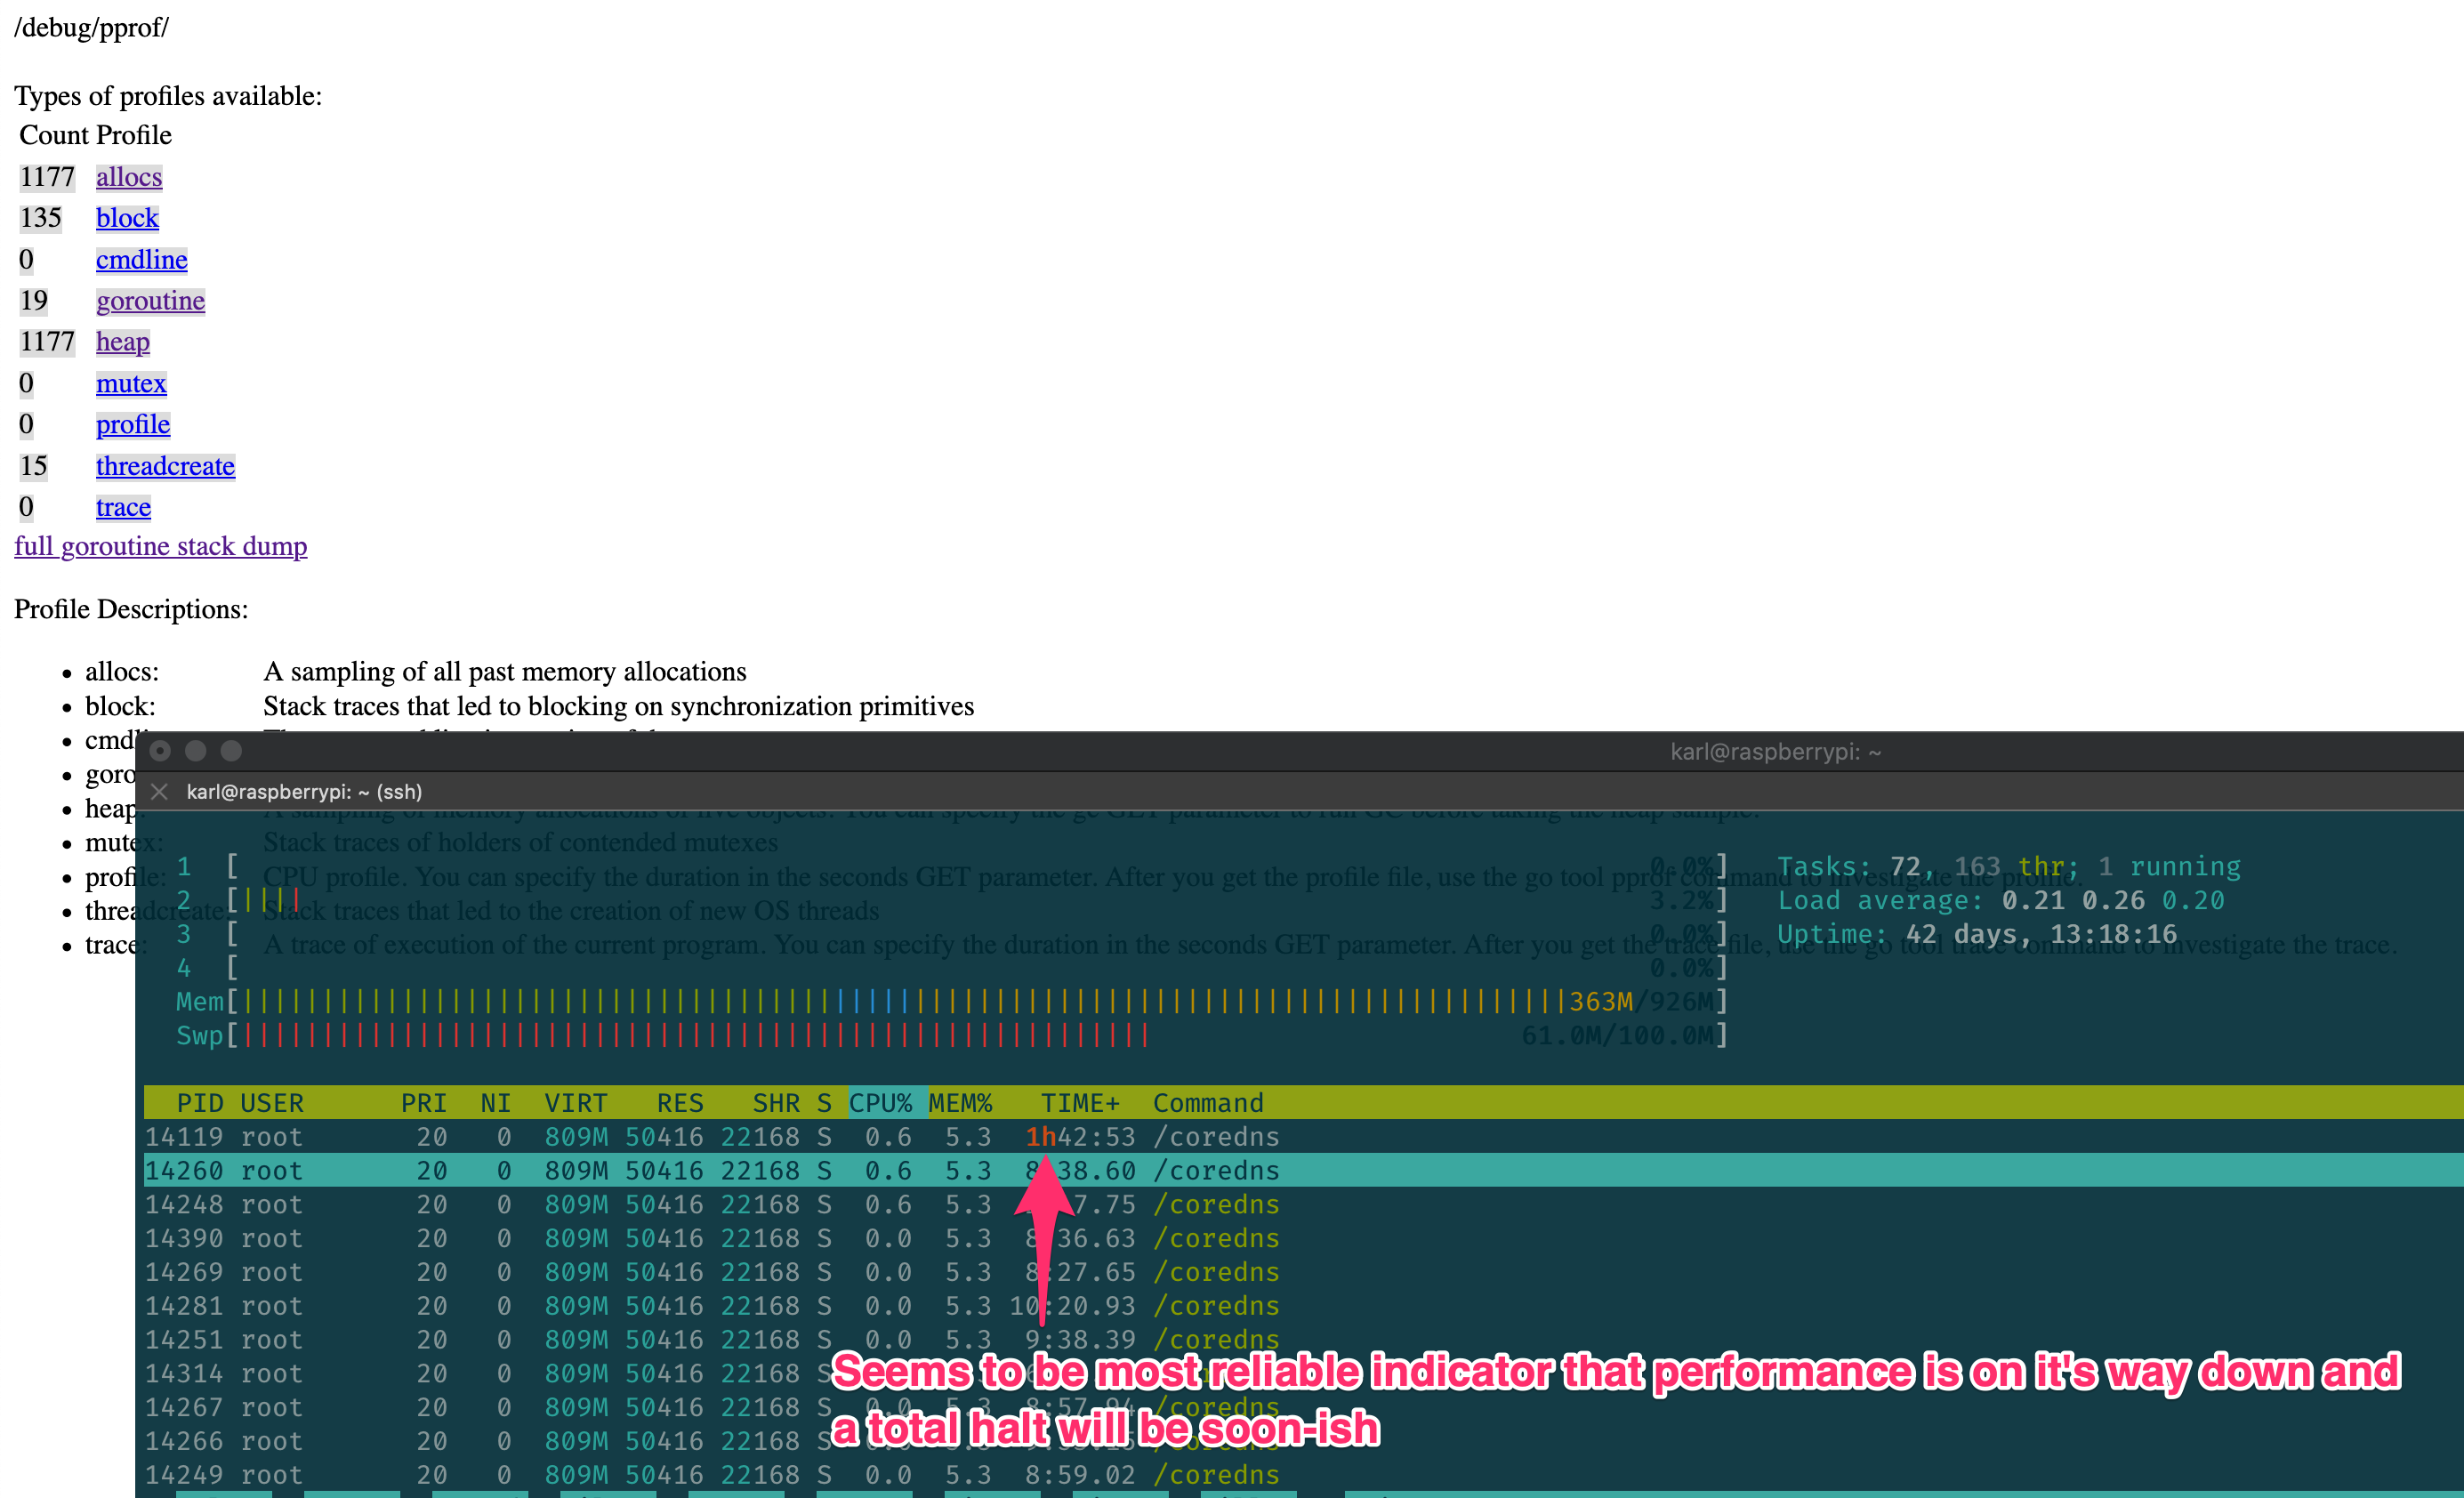Click the minimize traffic light on terminal window
The image size is (2464, 1498).
[196, 751]
